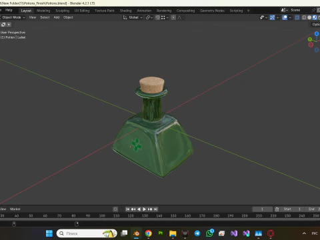Open the timeline Marker menu

[15, 209]
